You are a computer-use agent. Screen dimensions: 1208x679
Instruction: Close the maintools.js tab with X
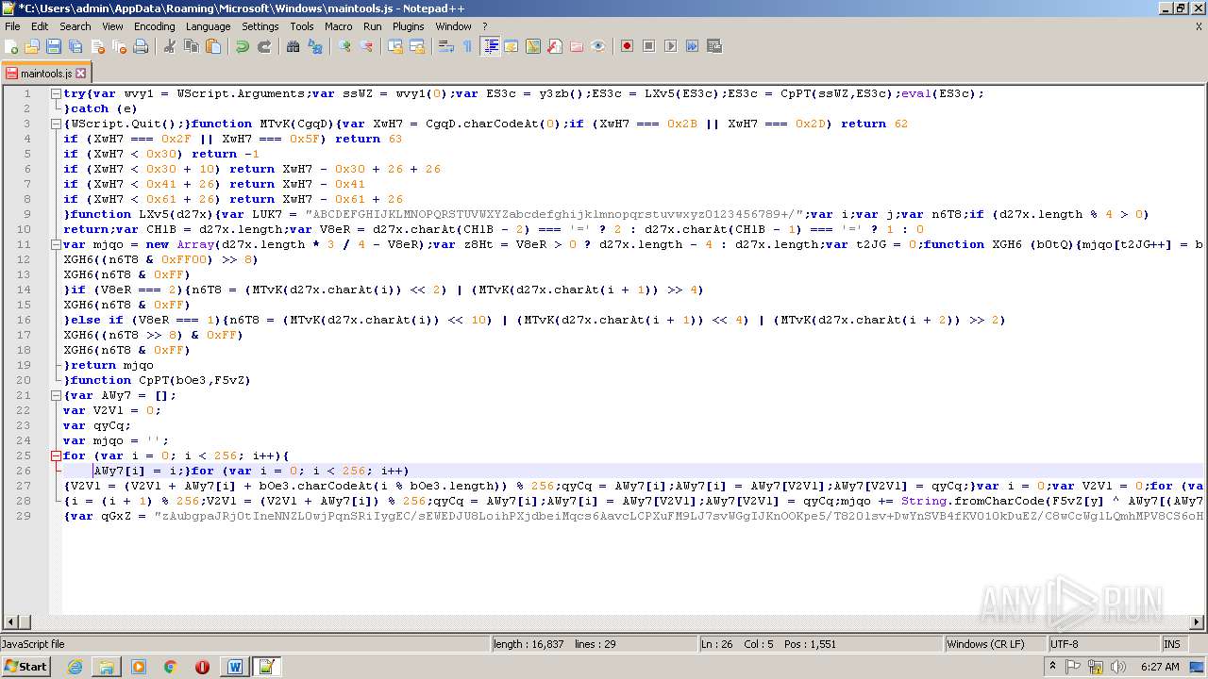(81, 73)
